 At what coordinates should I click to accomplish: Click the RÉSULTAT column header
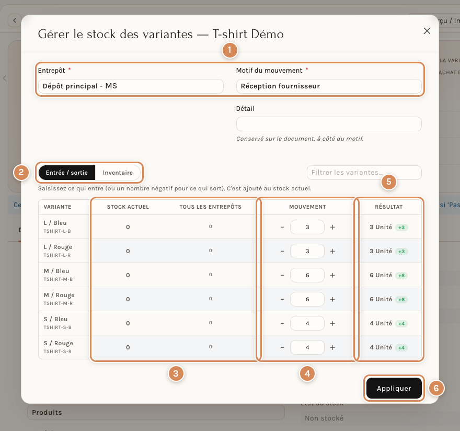click(x=389, y=207)
